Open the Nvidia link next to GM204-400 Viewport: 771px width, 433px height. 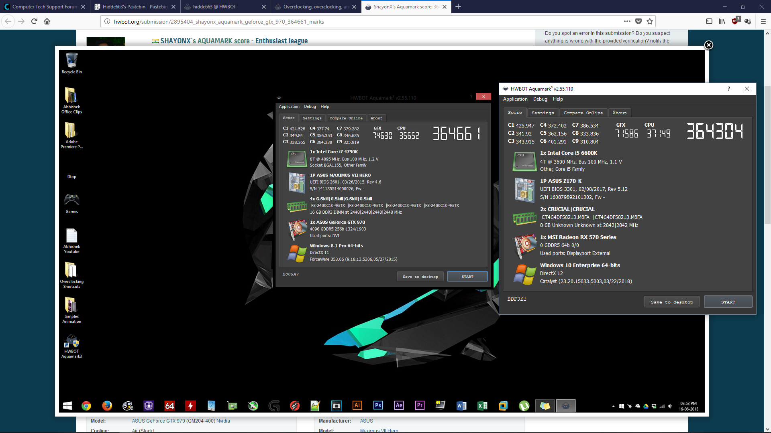223,421
